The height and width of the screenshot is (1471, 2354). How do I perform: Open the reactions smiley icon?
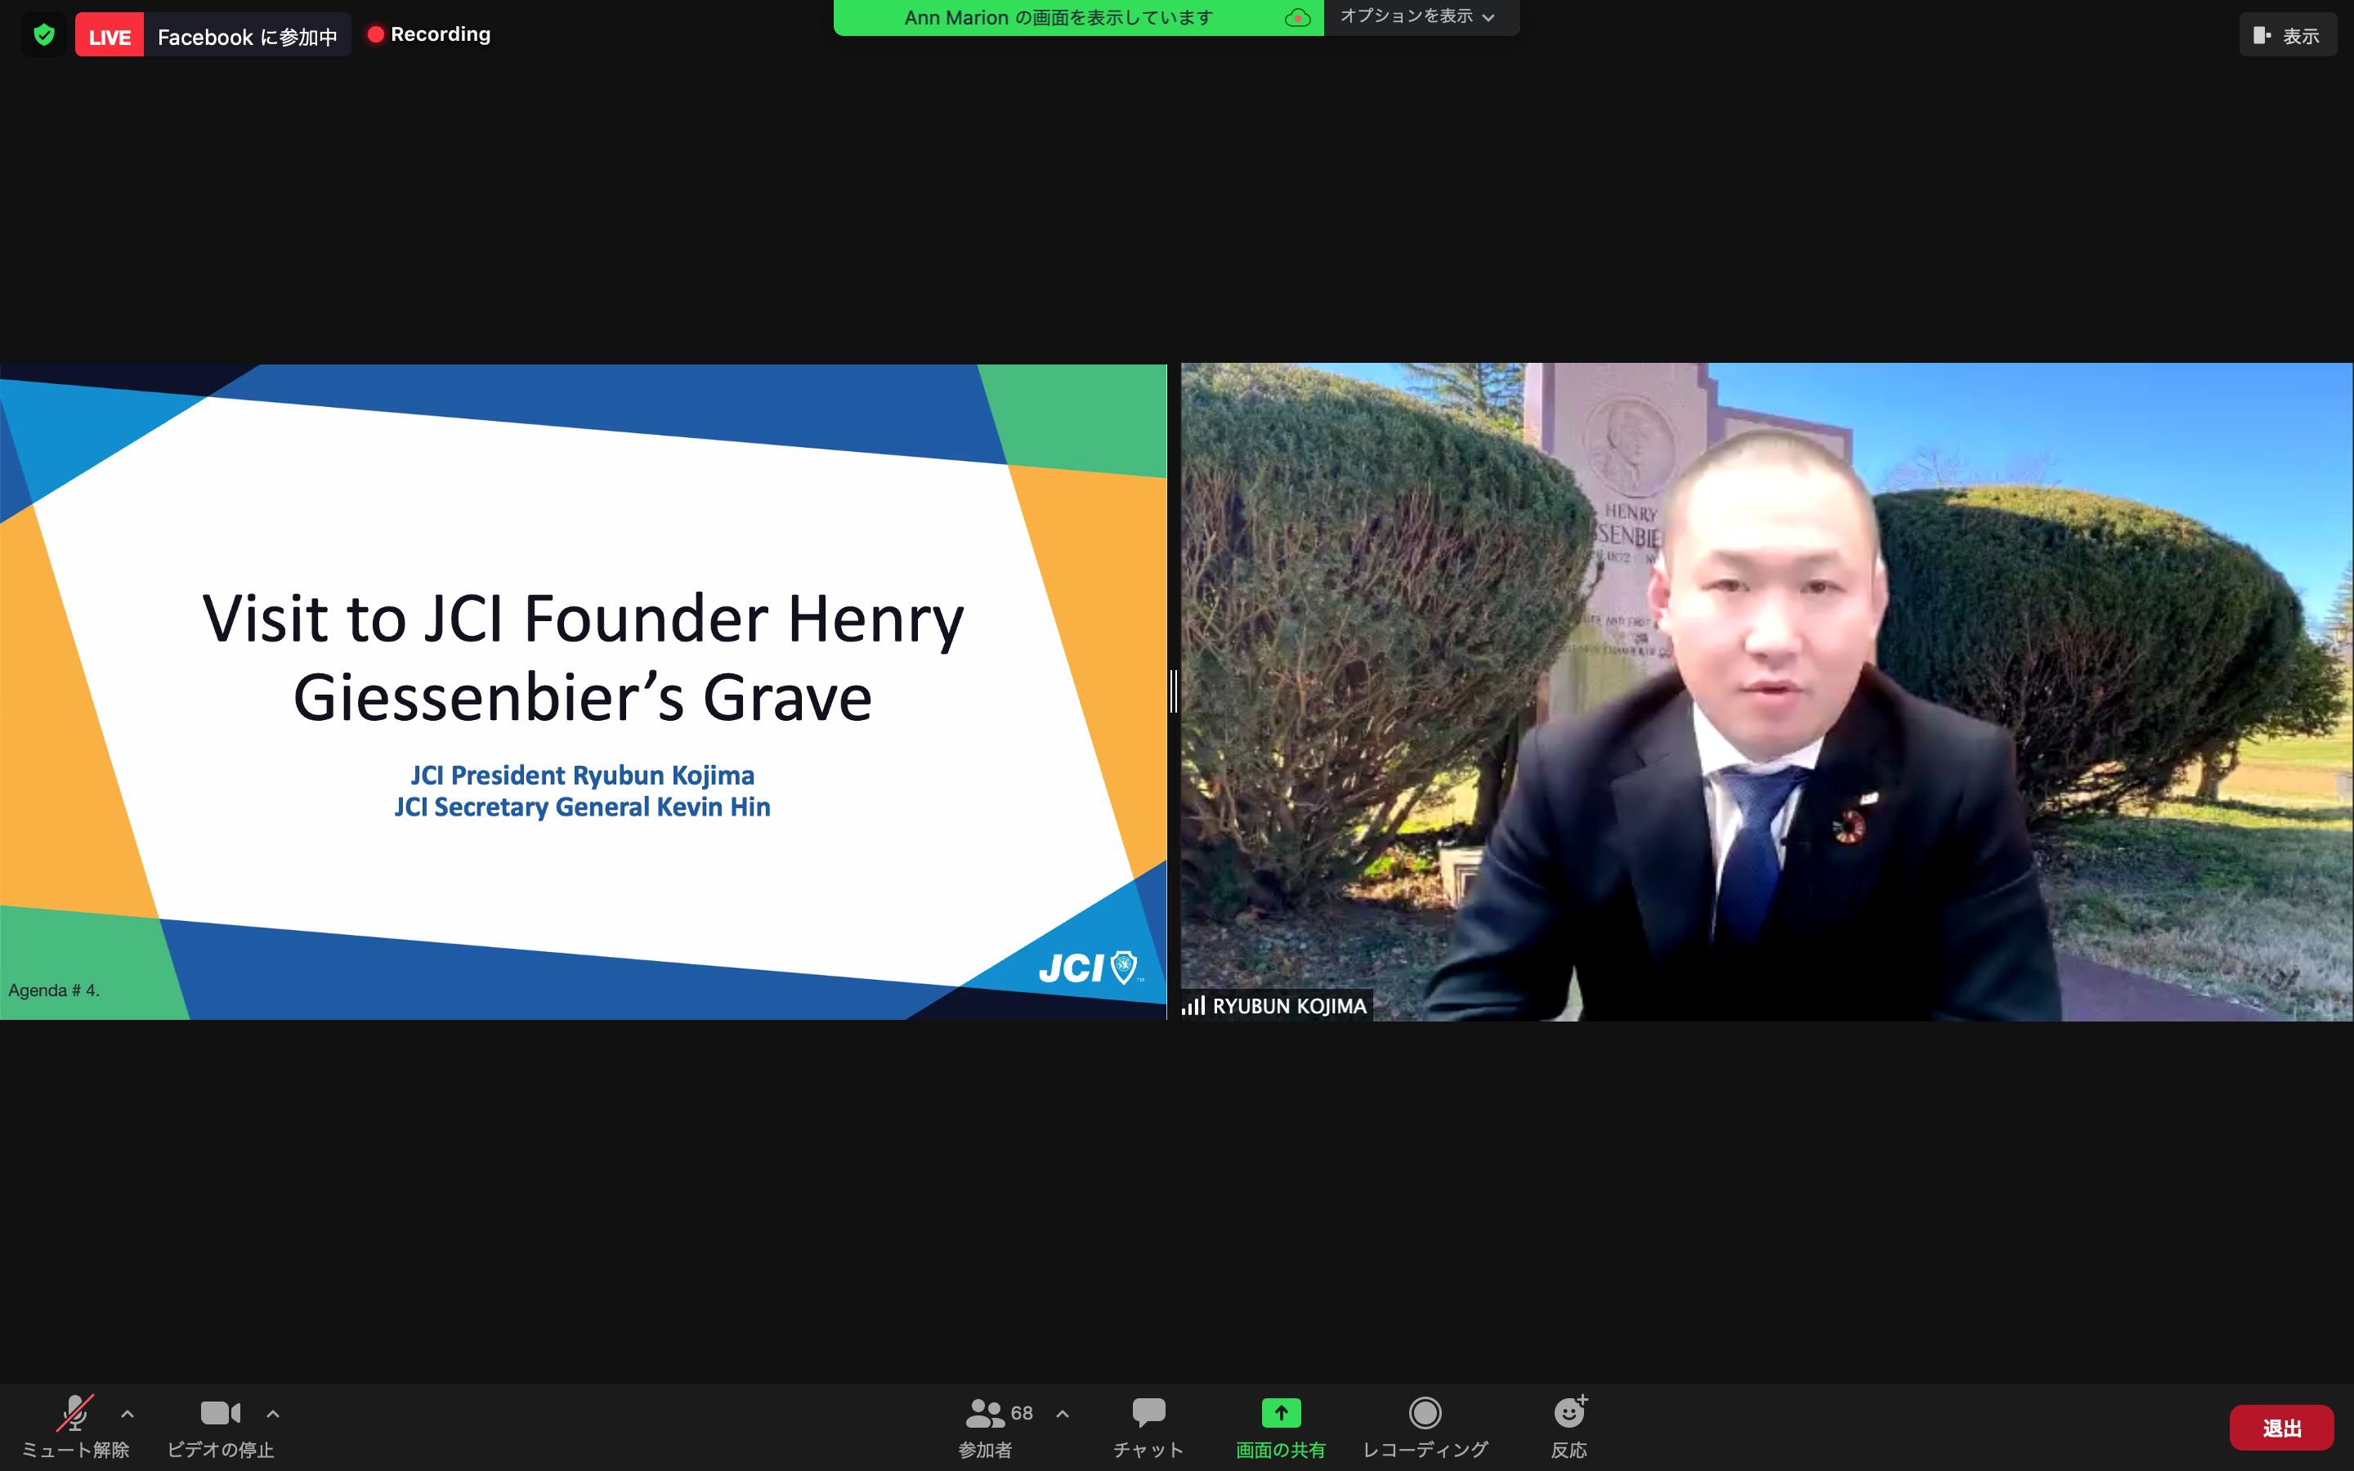pos(1568,1413)
